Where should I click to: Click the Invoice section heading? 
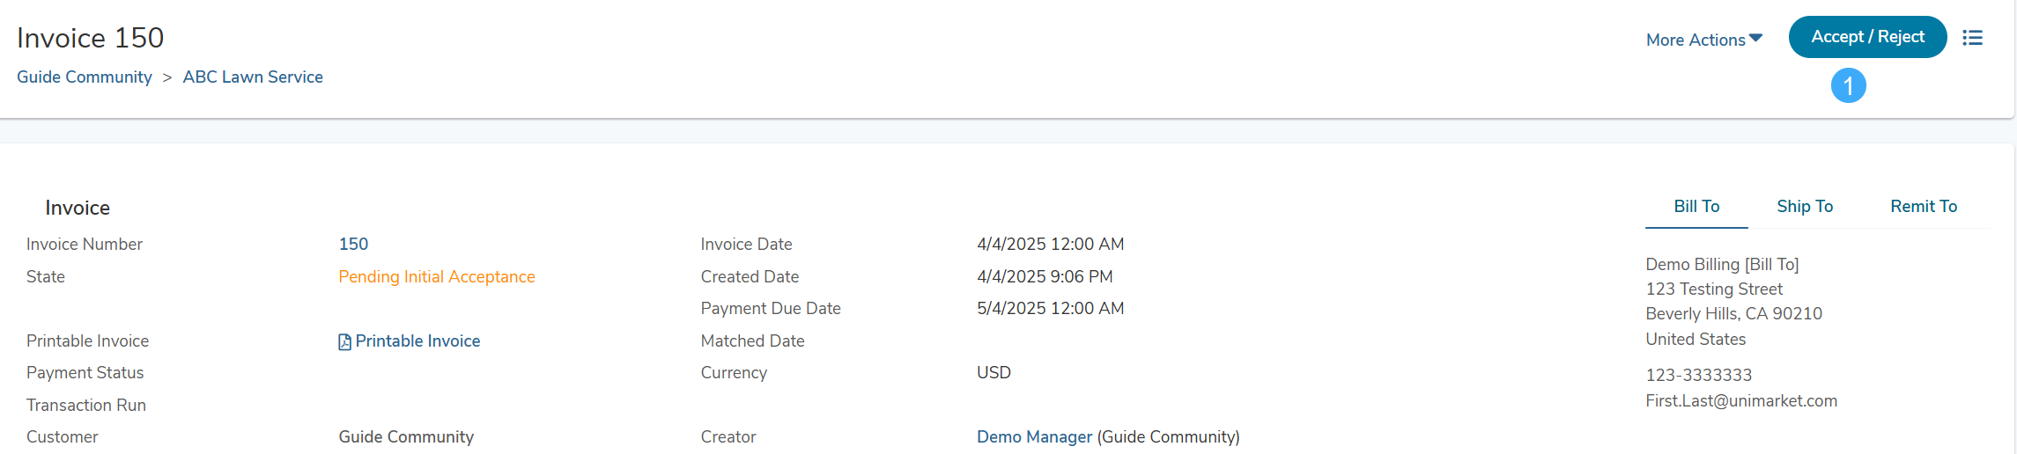[78, 209]
